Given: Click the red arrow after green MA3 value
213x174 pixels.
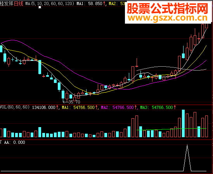Looking at the screenshot, I should pos(175,107).
